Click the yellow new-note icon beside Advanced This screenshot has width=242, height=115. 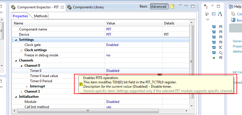click(172, 6)
